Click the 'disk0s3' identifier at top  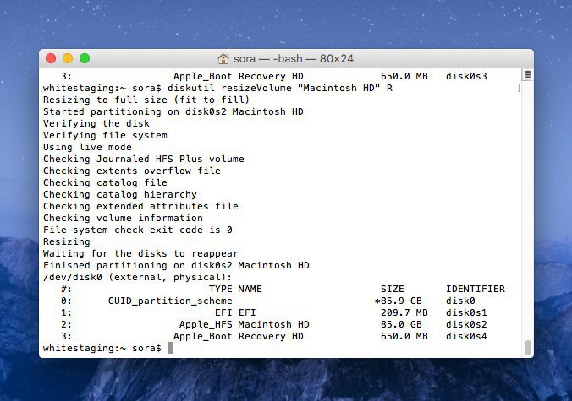[x=466, y=76]
